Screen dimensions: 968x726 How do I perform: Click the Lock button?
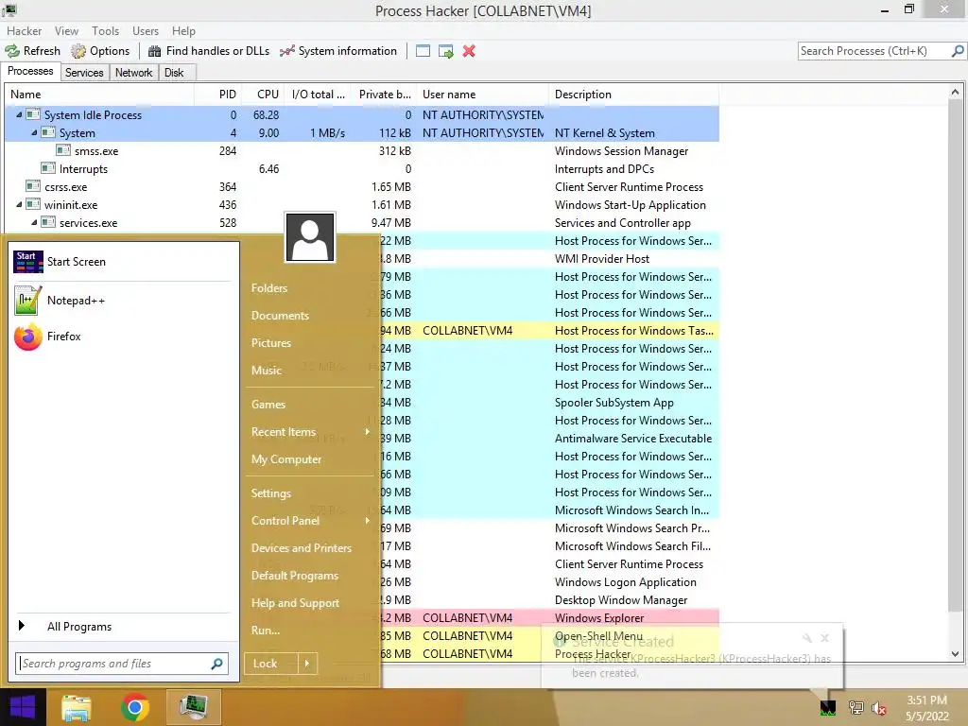(271, 664)
